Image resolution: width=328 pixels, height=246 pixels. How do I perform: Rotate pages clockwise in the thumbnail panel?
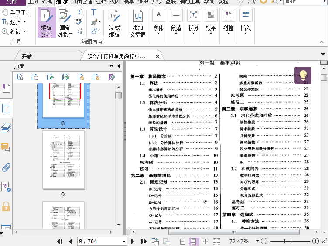coord(66,77)
